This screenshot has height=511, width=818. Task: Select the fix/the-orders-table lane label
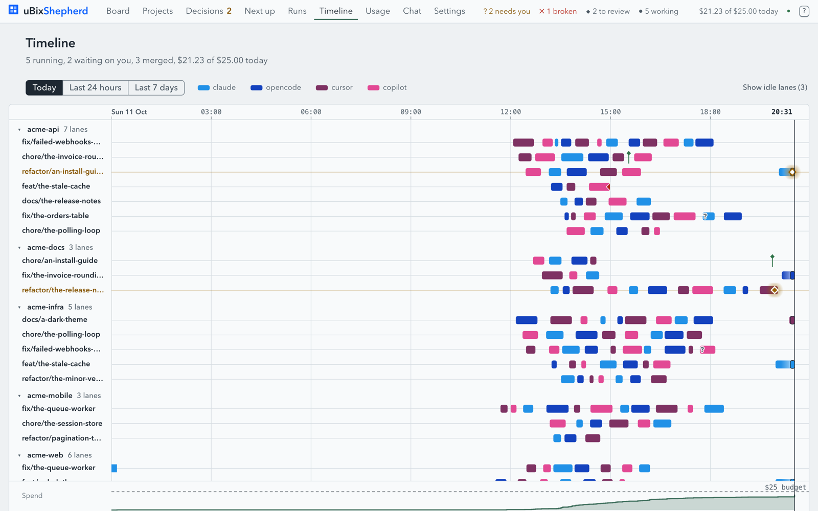55,216
